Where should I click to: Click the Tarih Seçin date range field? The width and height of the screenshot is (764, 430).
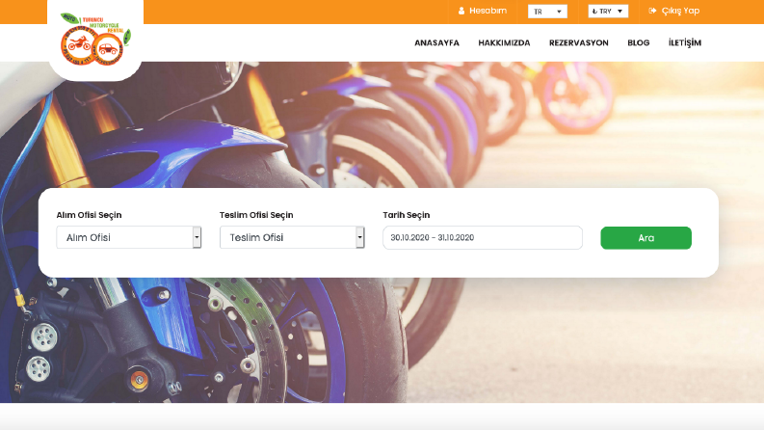point(483,237)
